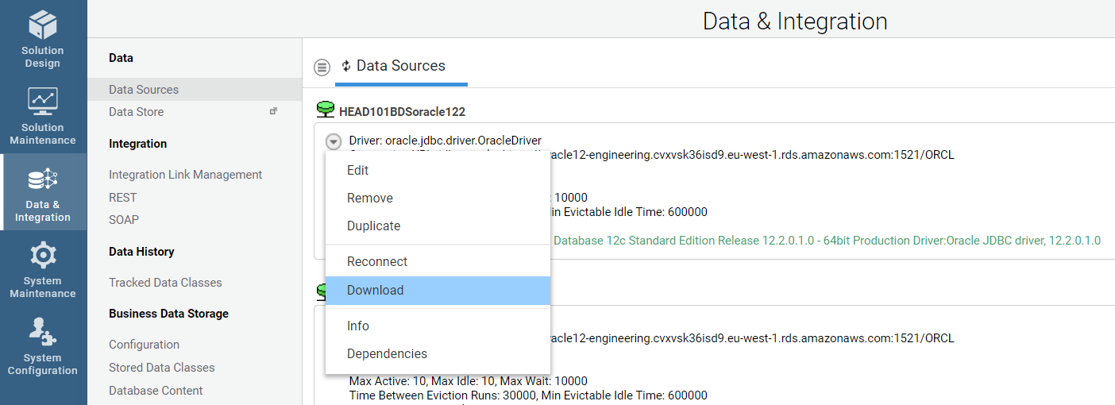1115x405 pixels.
Task: Click the Driver: oracle.jdbc.driver.OracleDriver text
Action: (445, 141)
